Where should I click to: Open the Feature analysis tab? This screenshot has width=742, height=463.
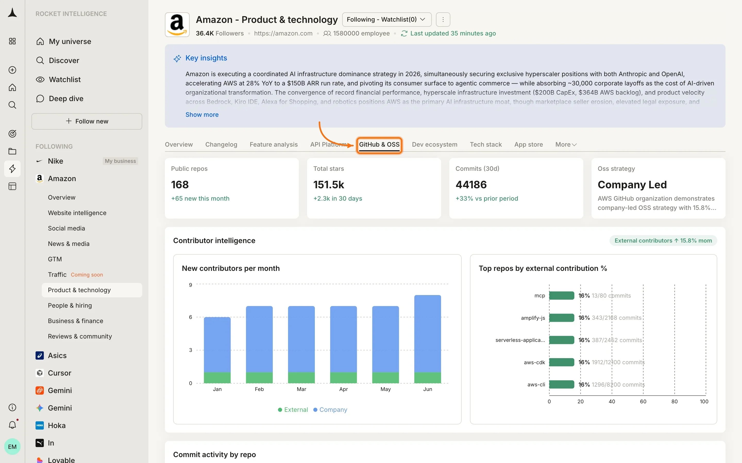click(x=274, y=145)
